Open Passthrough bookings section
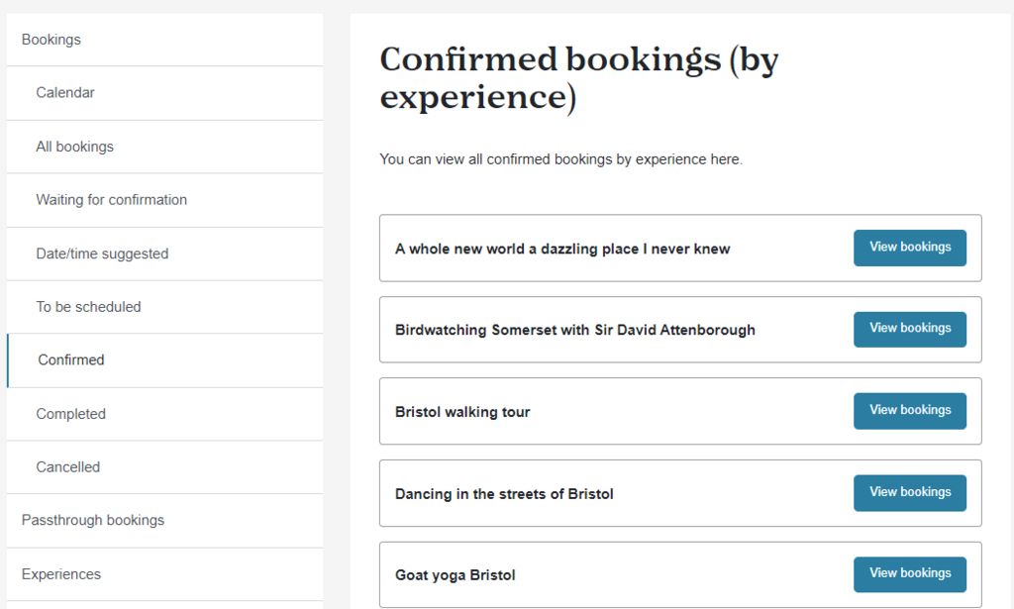The image size is (1014, 609). (165, 521)
